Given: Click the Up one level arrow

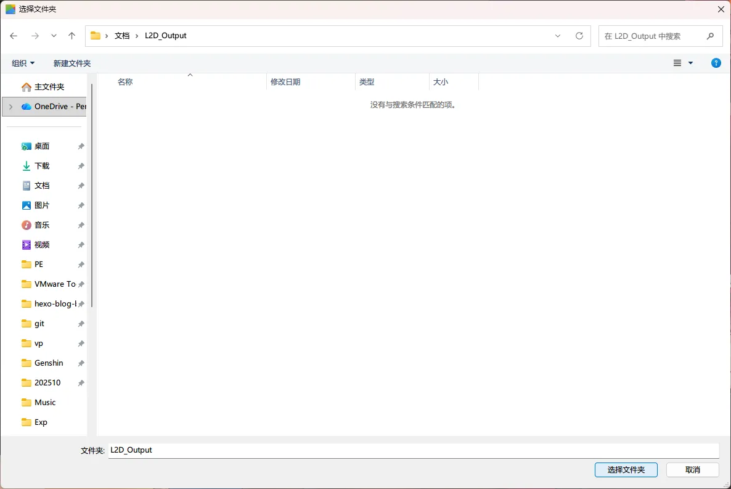Looking at the screenshot, I should click(71, 36).
